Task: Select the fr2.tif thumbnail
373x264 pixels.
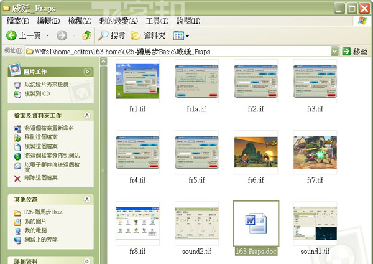Action: (256, 81)
